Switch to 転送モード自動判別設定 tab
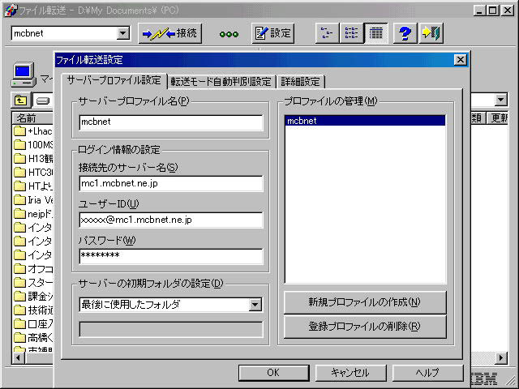This screenshot has width=519, height=389. click(x=221, y=81)
